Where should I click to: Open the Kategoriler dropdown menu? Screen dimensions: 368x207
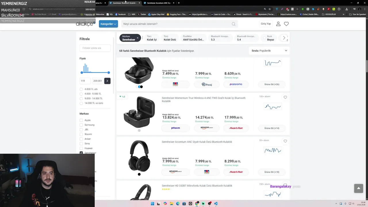coord(108,24)
